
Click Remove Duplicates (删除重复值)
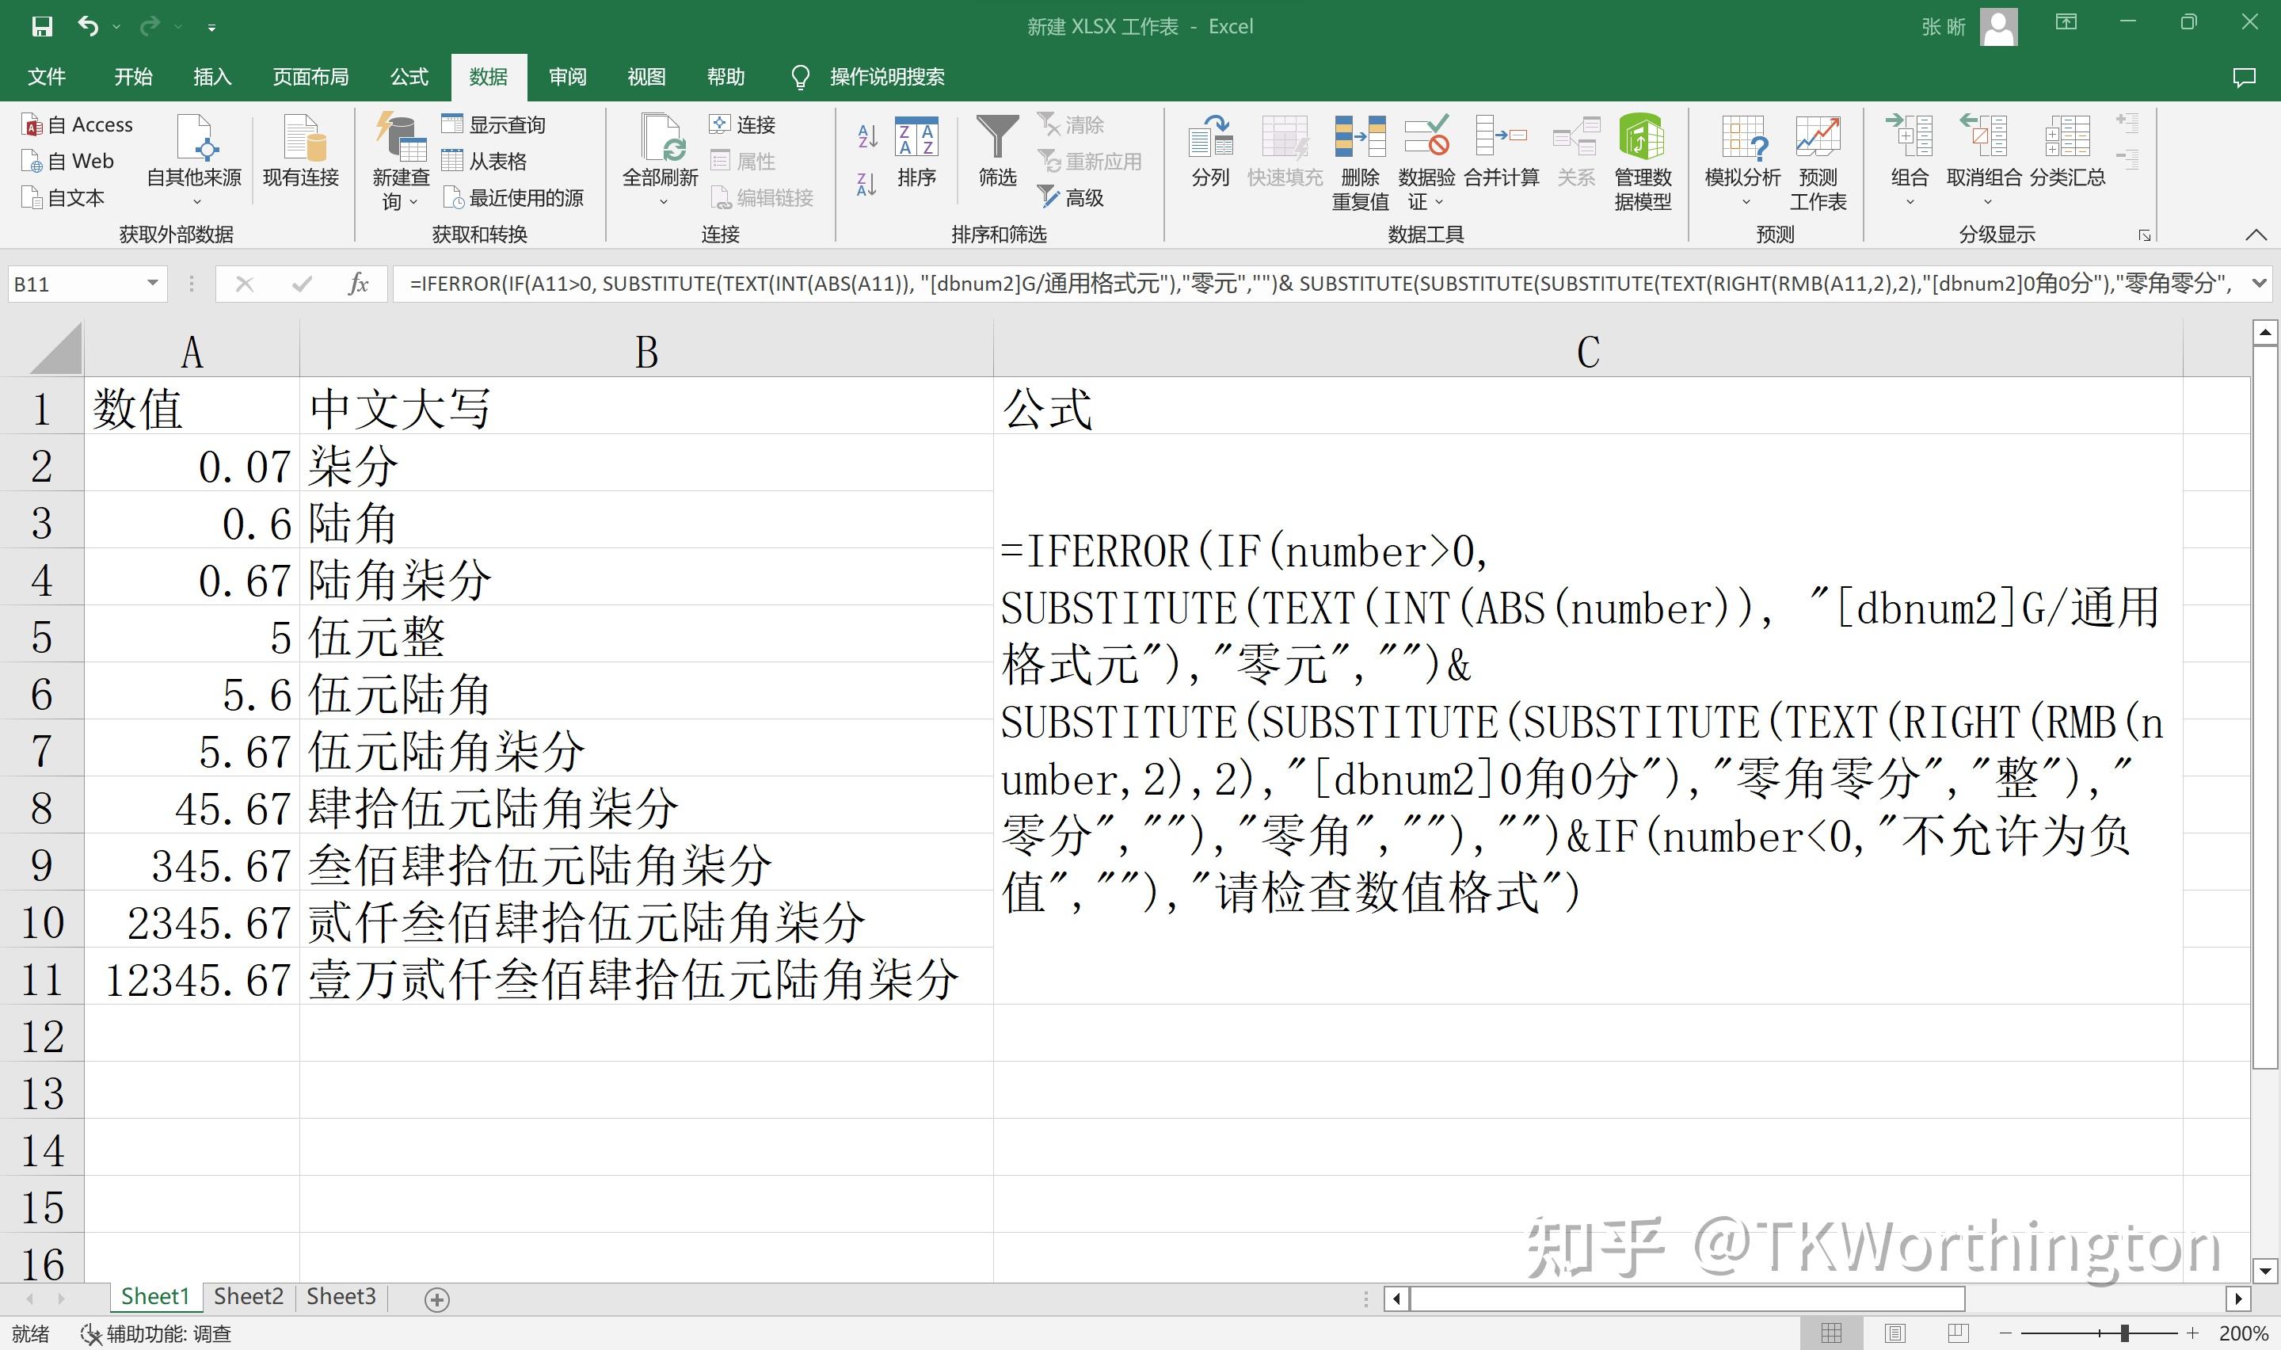pos(1360,162)
